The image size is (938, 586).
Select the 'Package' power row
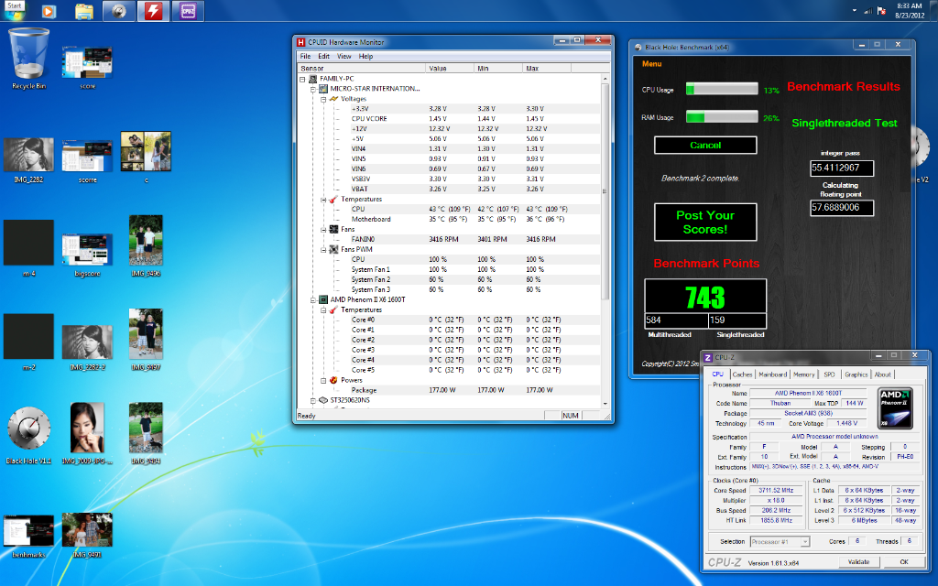pos(449,390)
